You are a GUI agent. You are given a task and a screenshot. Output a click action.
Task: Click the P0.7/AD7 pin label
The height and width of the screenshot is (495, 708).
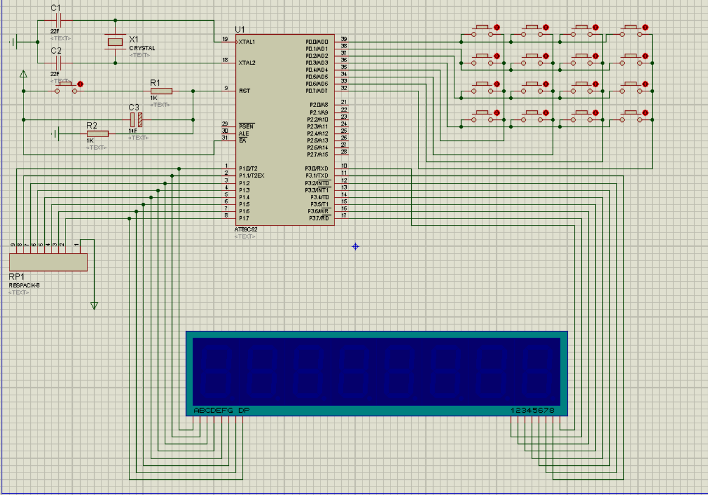316,91
